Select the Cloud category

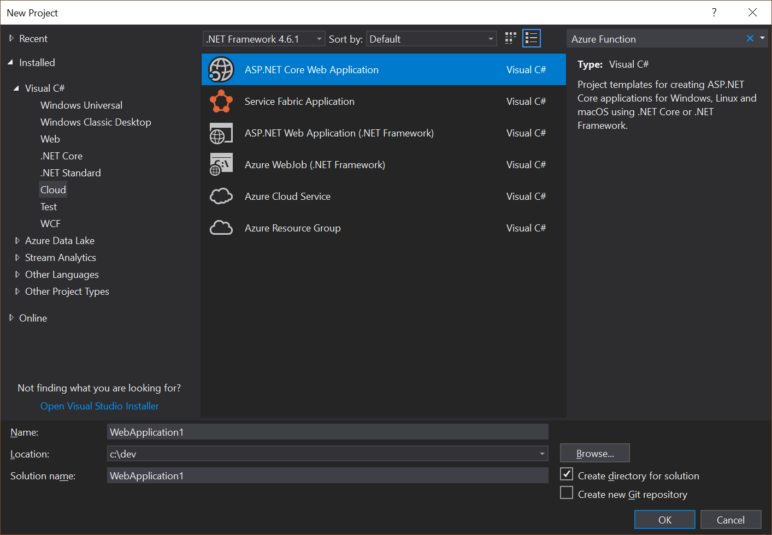coord(53,189)
